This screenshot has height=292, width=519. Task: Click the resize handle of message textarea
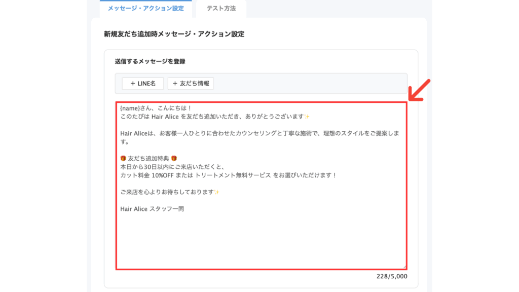404,267
